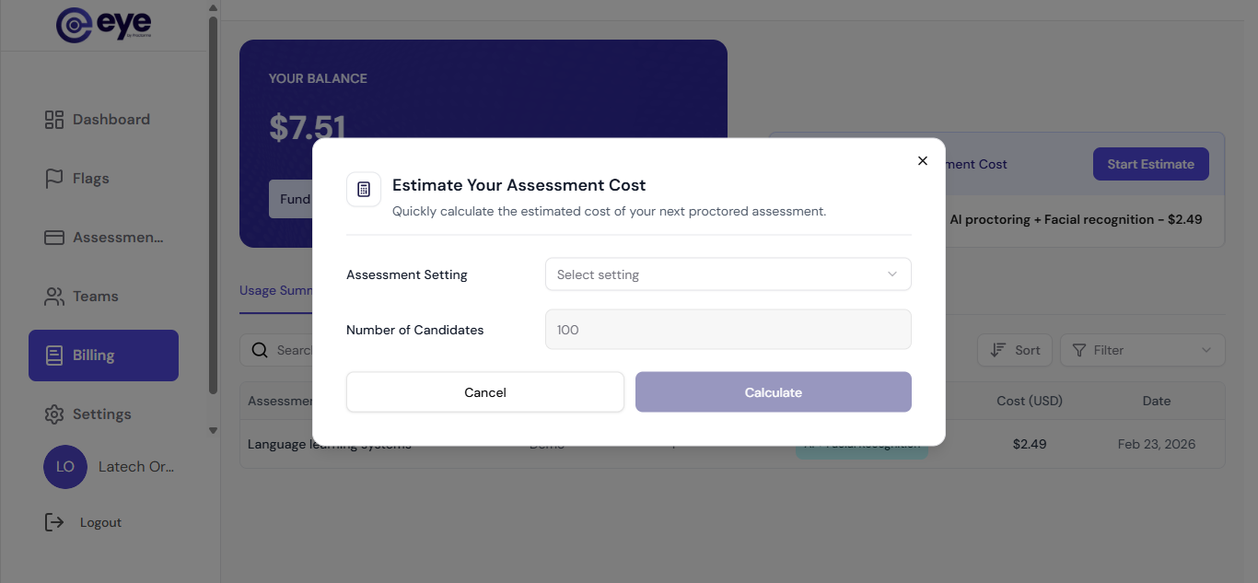Click the Start Estimate button
1258x583 pixels.
coord(1151,164)
